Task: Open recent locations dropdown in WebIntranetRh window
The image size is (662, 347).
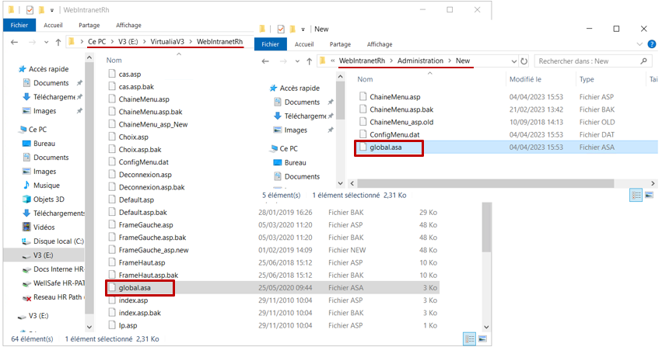Action: point(44,41)
